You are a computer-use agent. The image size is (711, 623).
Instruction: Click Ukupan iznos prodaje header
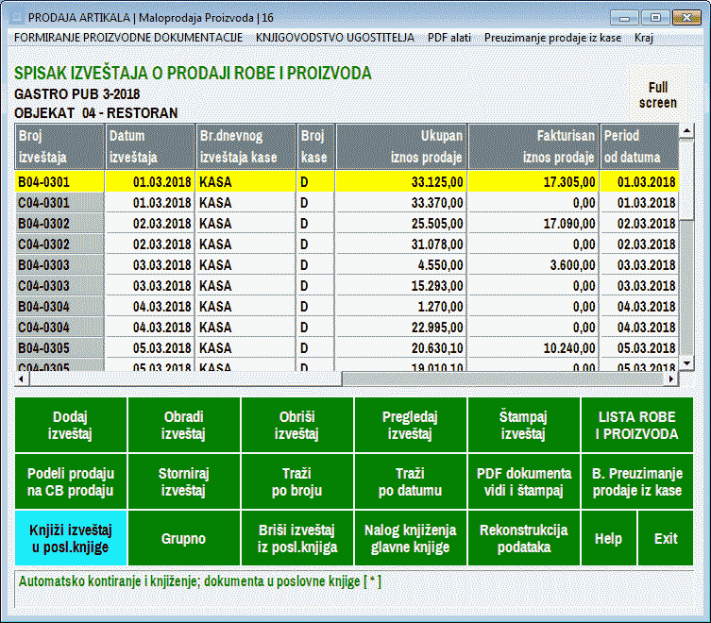click(x=401, y=146)
